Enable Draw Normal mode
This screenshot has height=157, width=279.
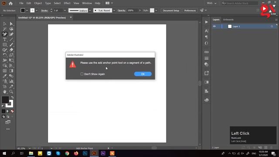pos(3,116)
